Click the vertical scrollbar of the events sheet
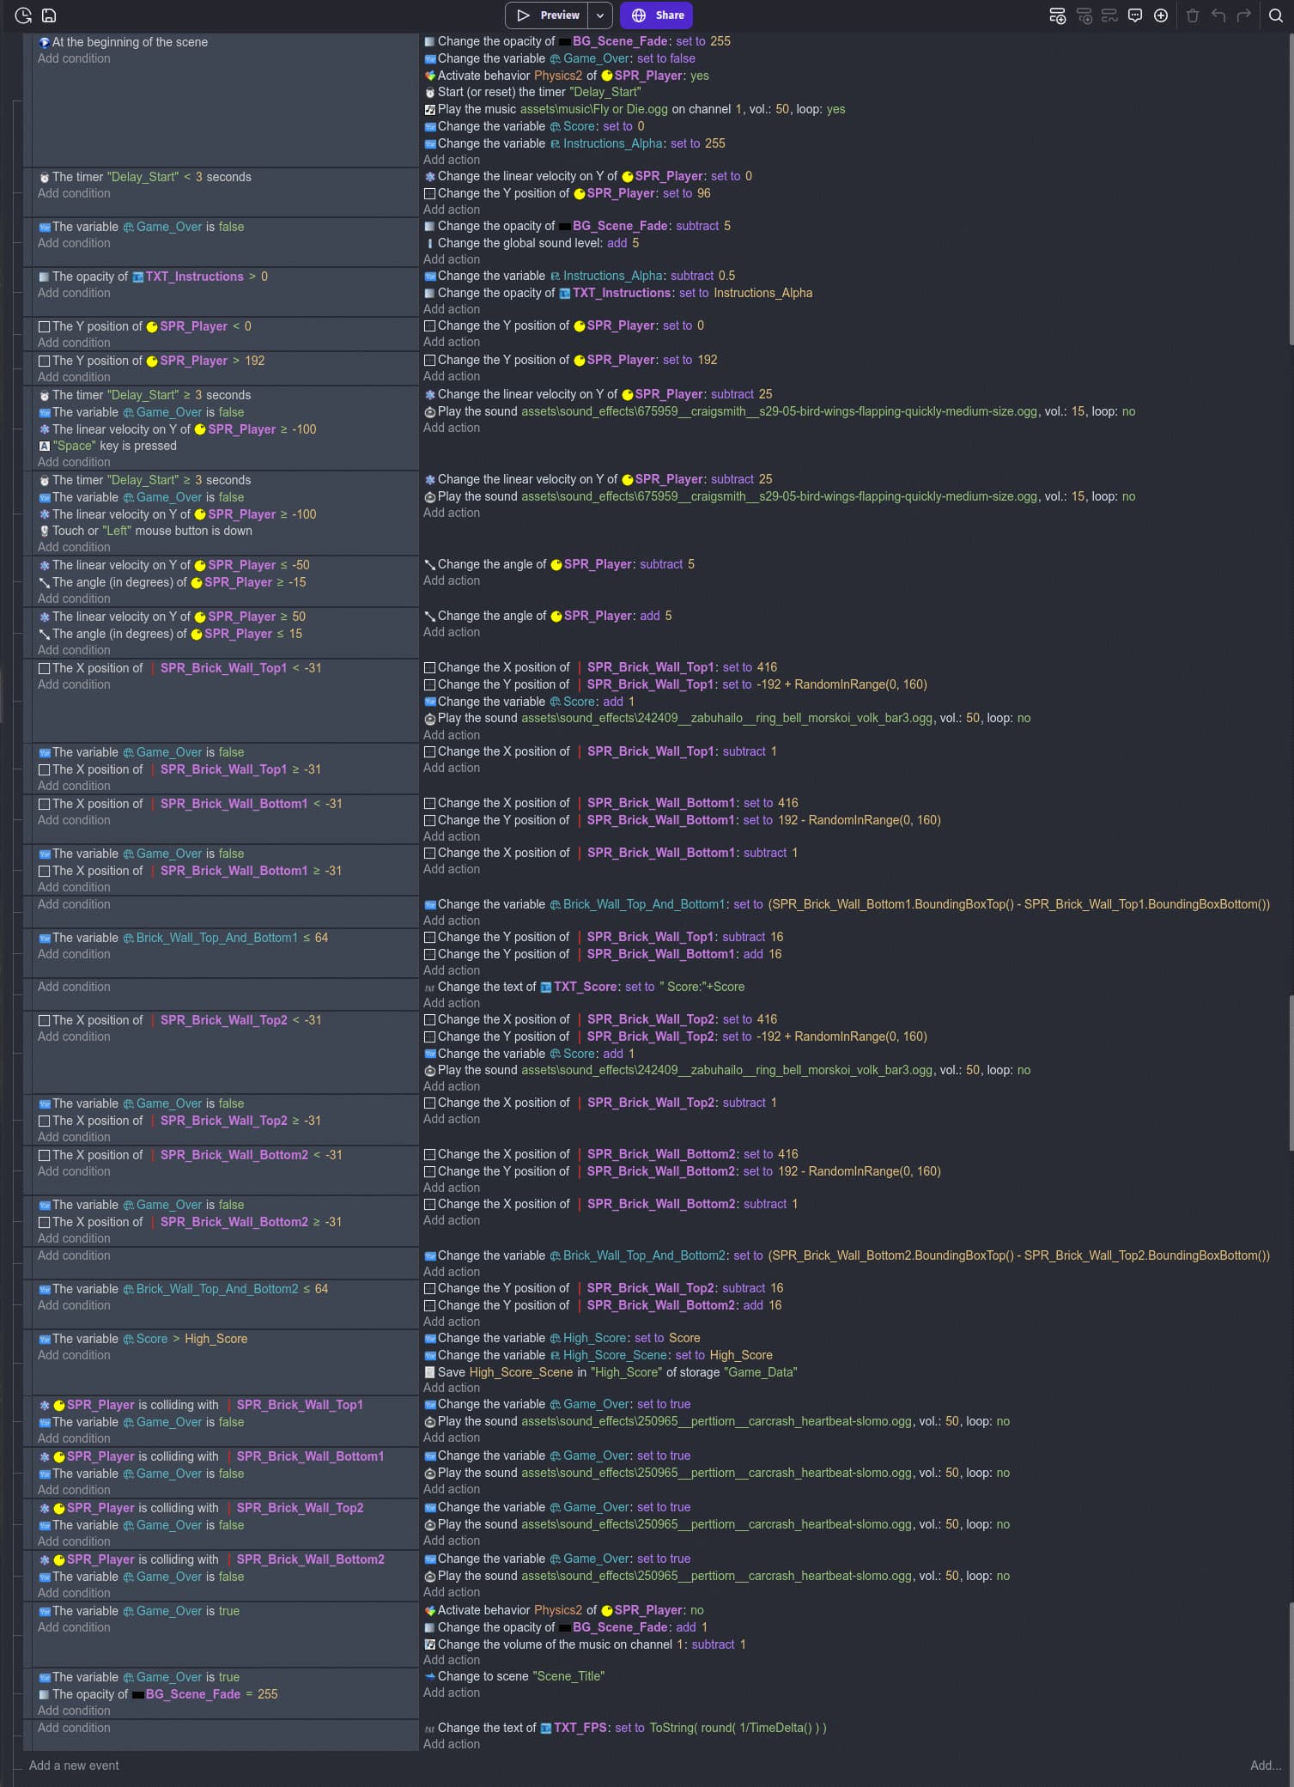Screen dimensions: 1294x1787 click(1290, 189)
